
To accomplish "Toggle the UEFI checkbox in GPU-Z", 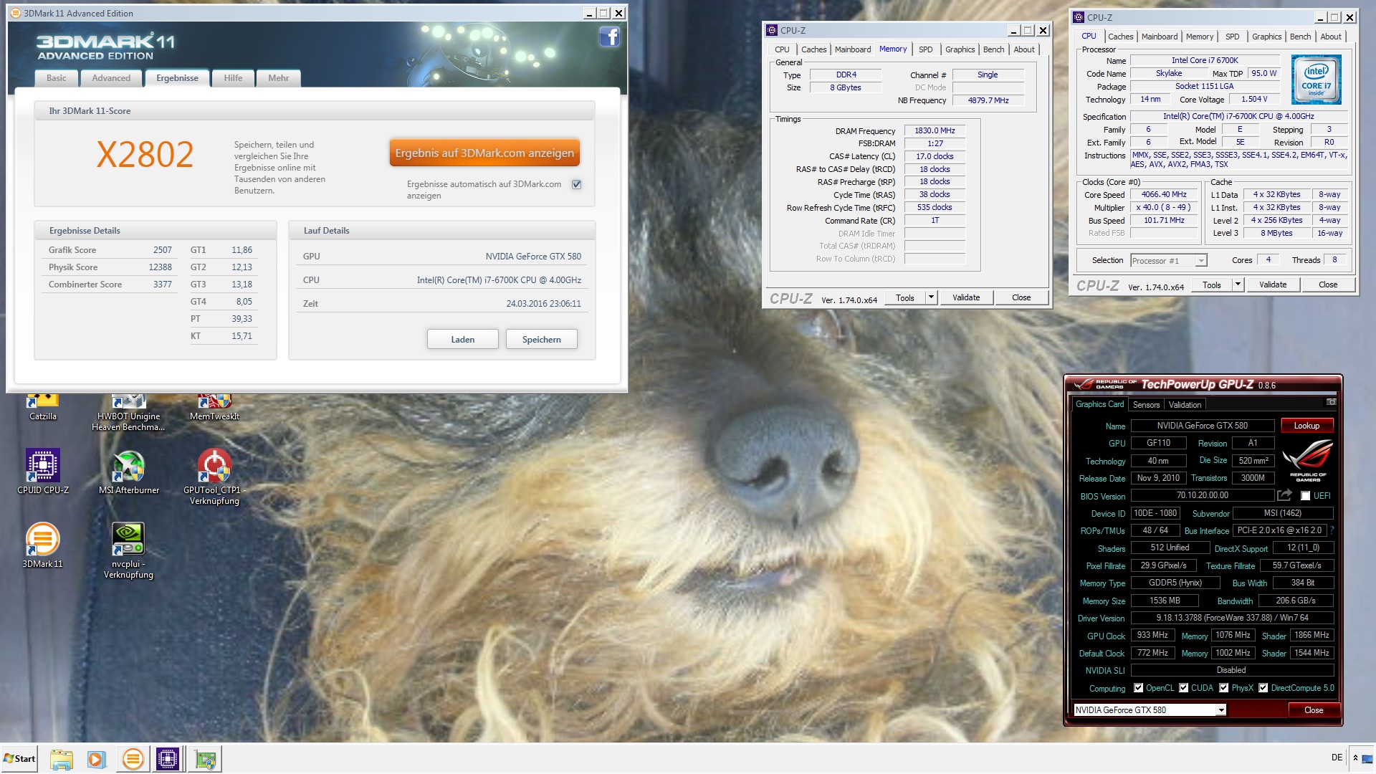I will pos(1306,496).
